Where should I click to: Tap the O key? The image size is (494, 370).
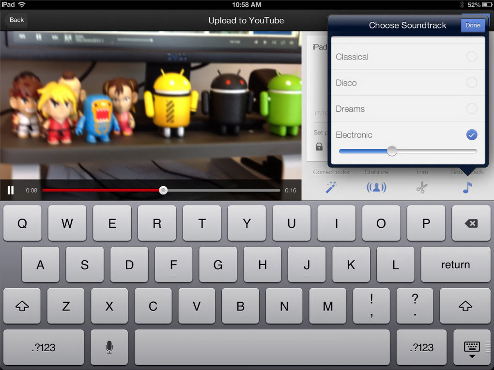tap(381, 223)
